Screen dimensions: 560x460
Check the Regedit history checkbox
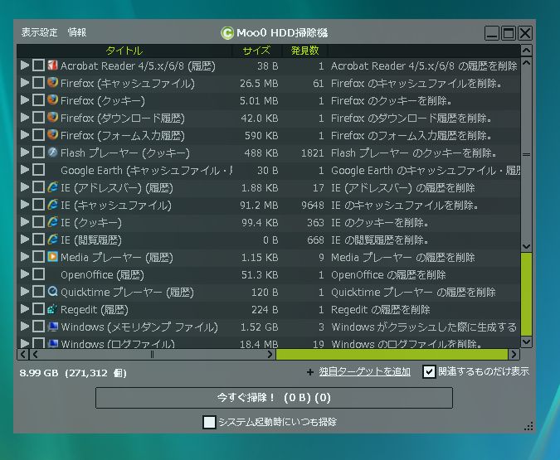[38, 309]
